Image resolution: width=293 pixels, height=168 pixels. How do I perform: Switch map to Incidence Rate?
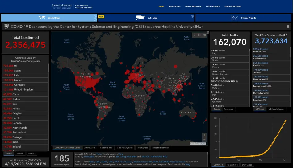pyautogui.click(x=106, y=148)
